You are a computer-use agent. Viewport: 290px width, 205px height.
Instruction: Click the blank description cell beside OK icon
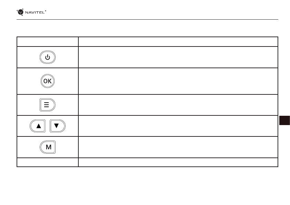[178, 81]
